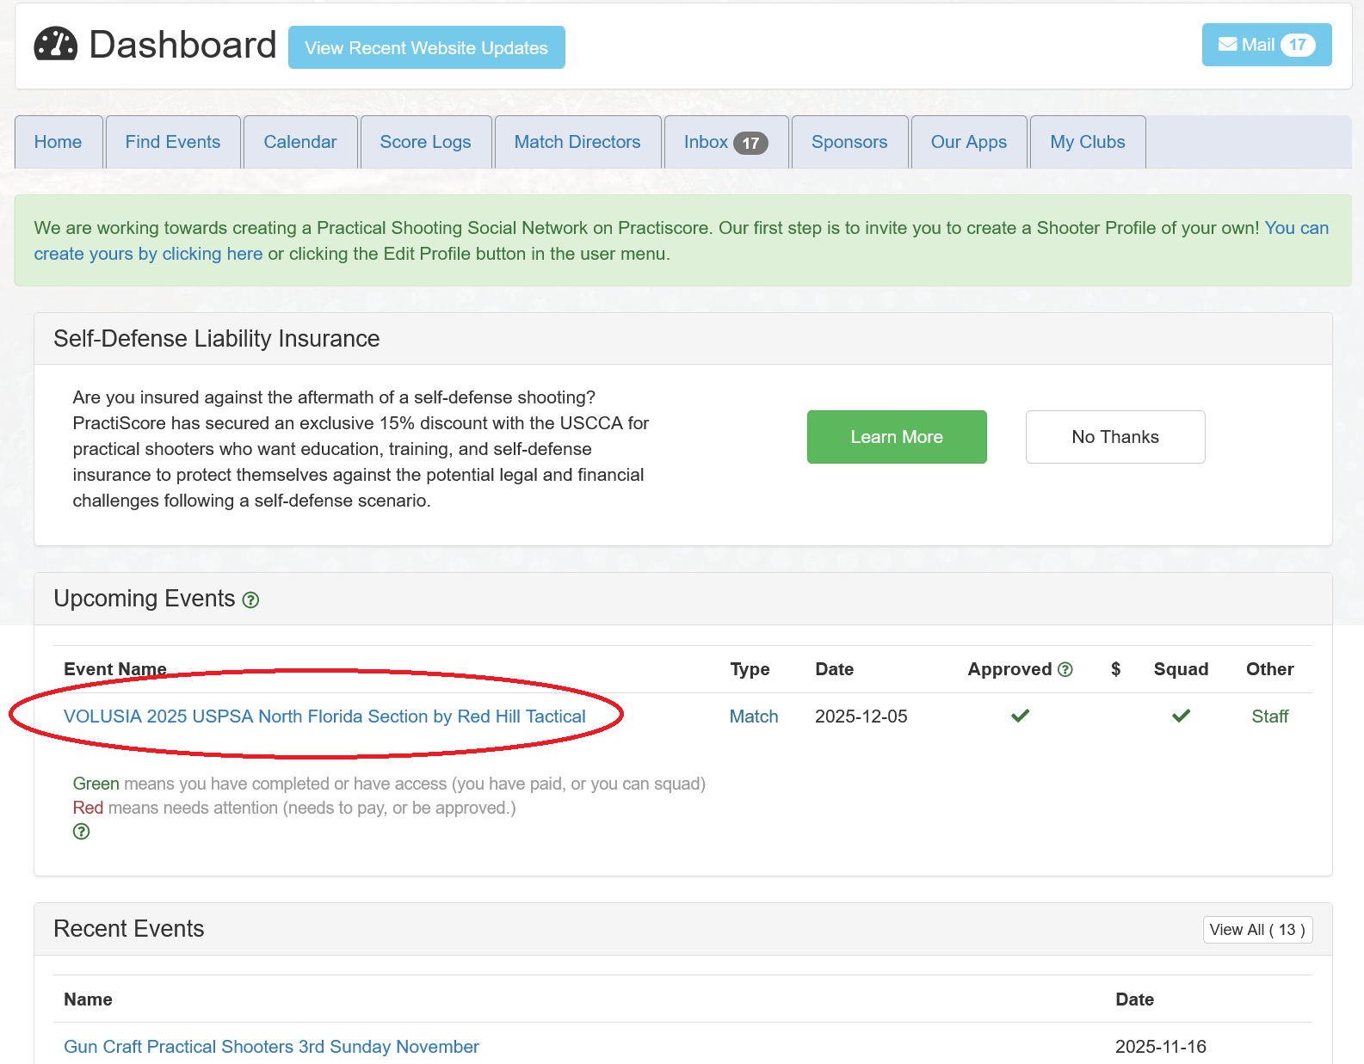Click the green Squad checkmark for VOLUSIA
The width and height of the screenshot is (1364, 1064).
point(1181,716)
